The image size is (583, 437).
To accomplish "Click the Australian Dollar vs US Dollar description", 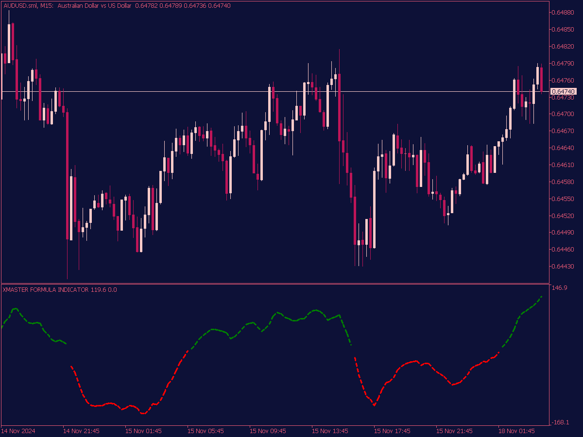I will pos(94,6).
